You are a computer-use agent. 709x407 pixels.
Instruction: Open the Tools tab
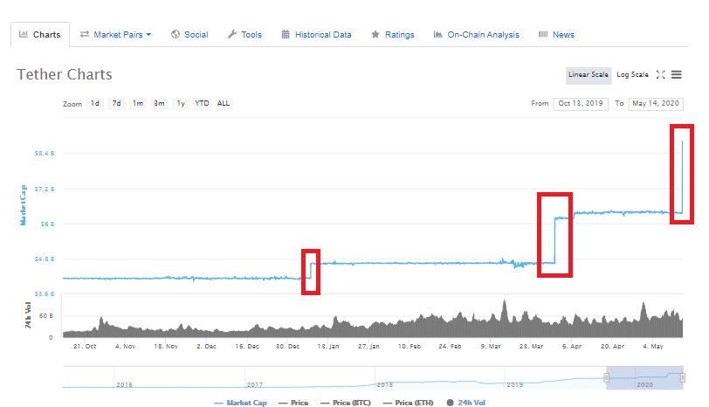[244, 34]
